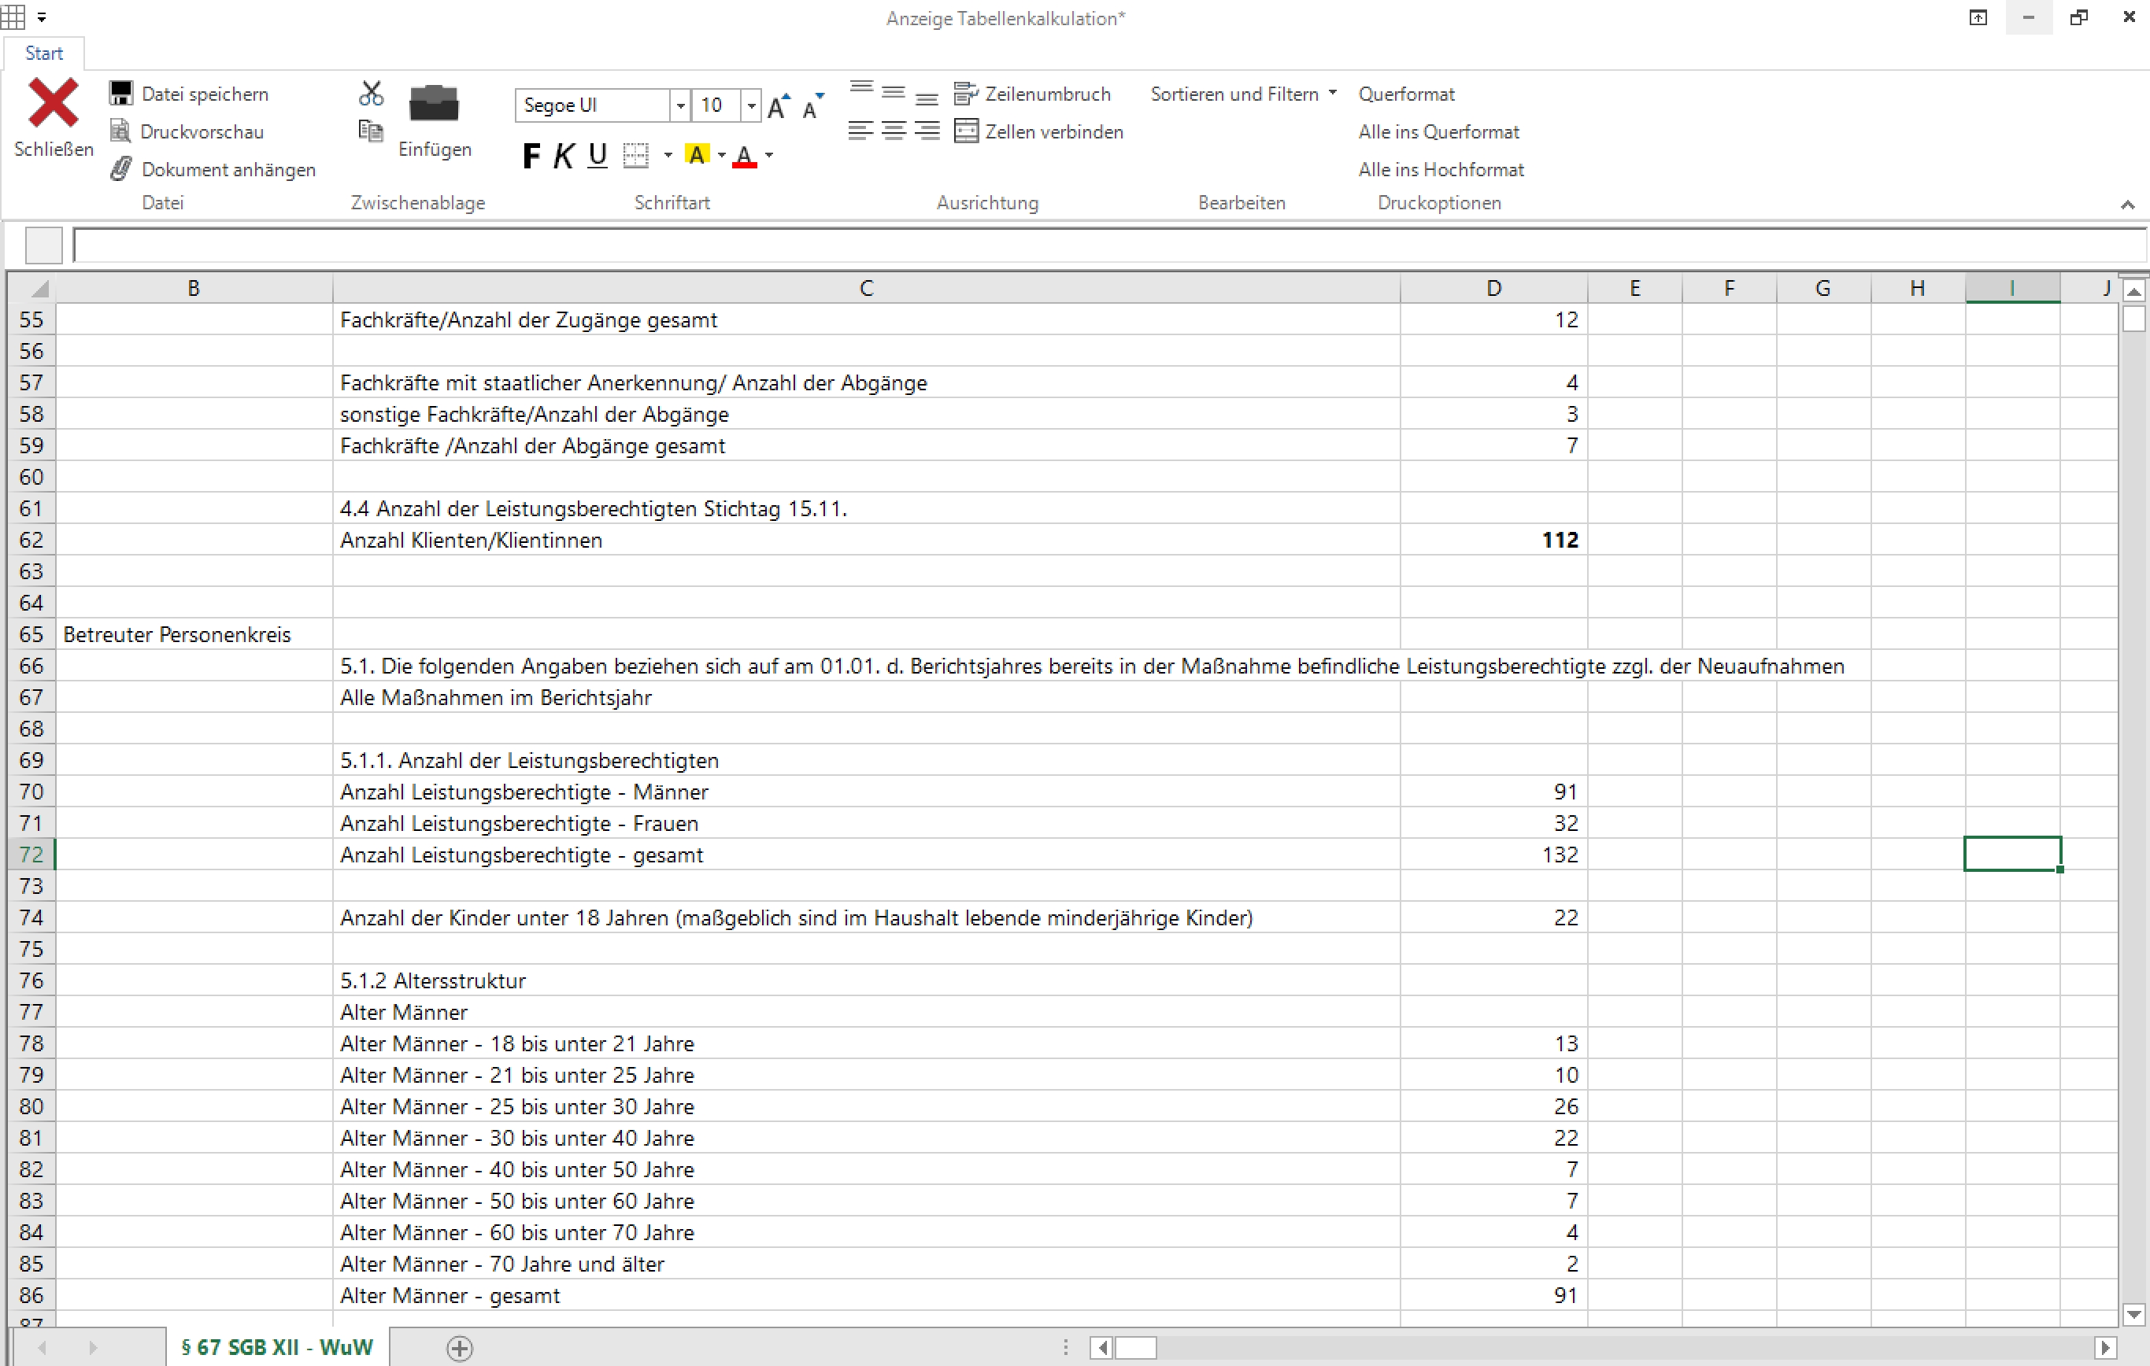Image resolution: width=2150 pixels, height=1366 pixels.
Task: Toggle Zeilenumbruch wrap text
Action: click(1032, 93)
